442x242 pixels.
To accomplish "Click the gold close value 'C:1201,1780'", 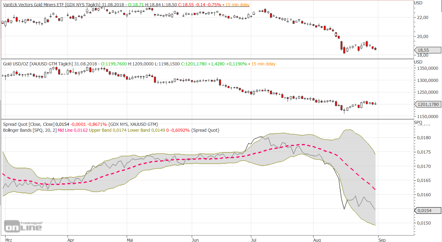I will (194, 64).
